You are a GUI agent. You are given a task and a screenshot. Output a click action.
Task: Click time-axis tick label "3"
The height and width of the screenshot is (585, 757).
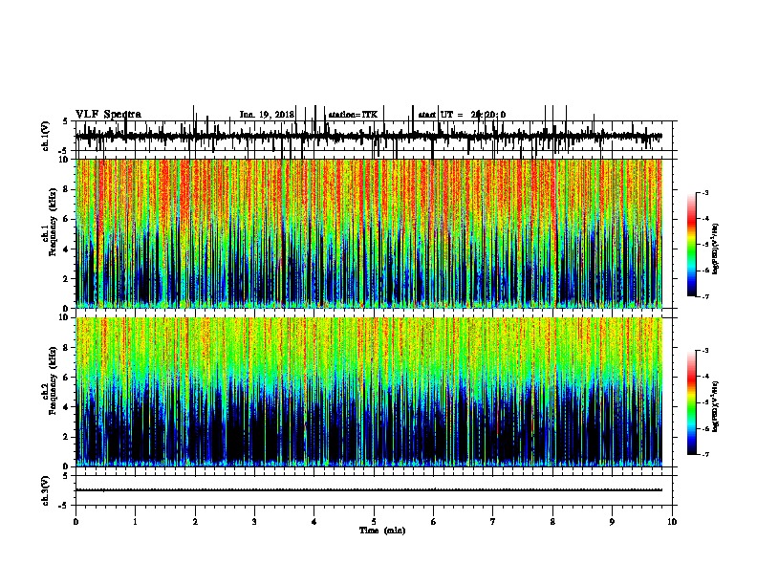[x=254, y=522]
